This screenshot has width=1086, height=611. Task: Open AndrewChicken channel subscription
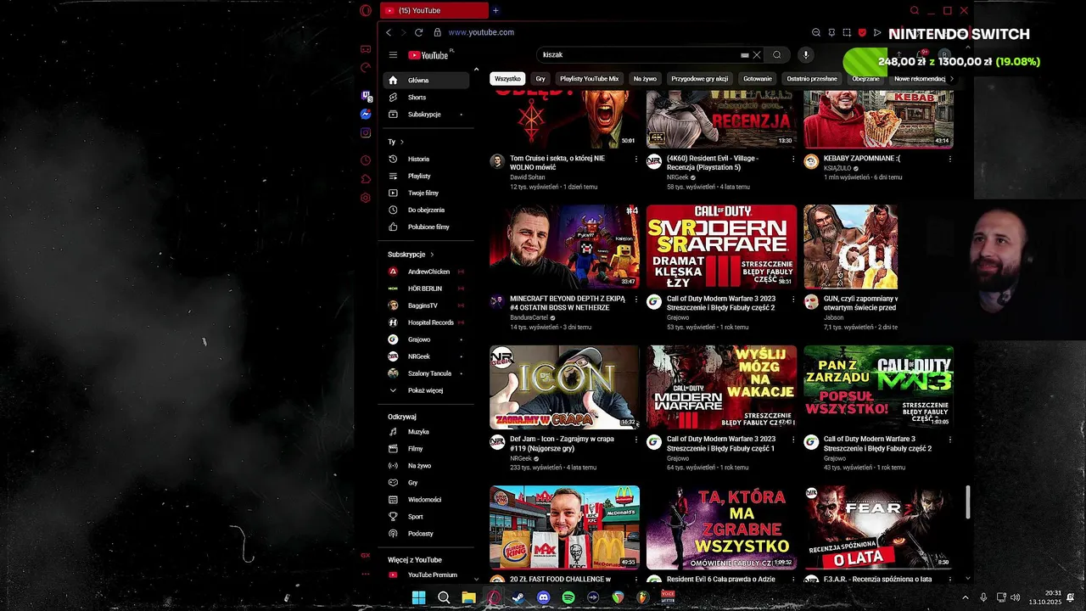click(425, 272)
